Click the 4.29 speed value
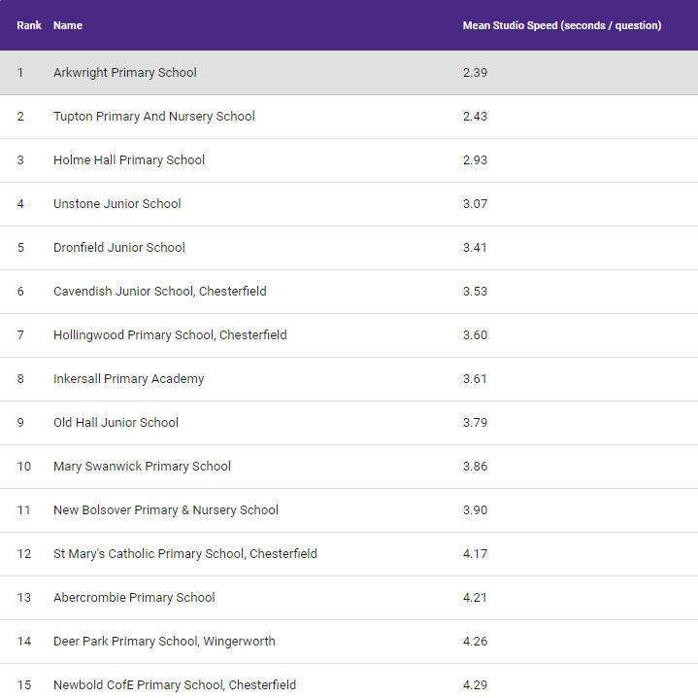Viewport: 698px width, 698px height. (x=475, y=684)
